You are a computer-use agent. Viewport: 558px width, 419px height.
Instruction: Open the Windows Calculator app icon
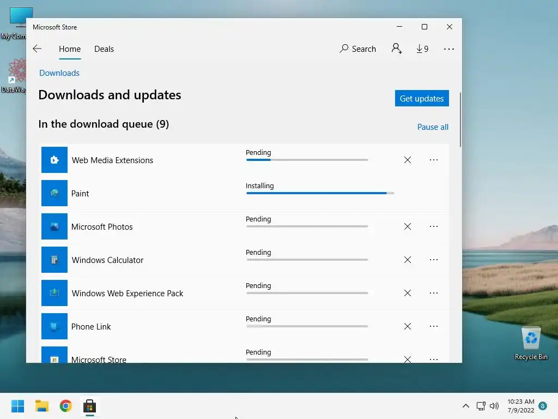54,260
